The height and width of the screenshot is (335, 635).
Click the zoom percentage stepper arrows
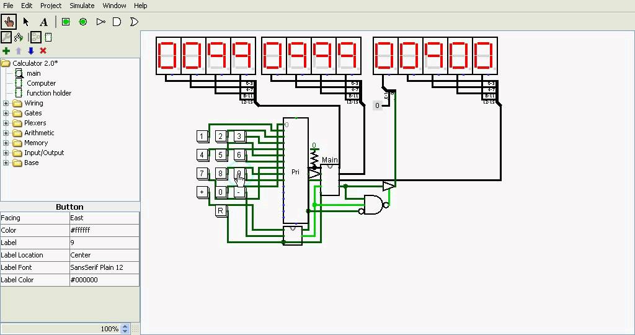tap(125, 329)
